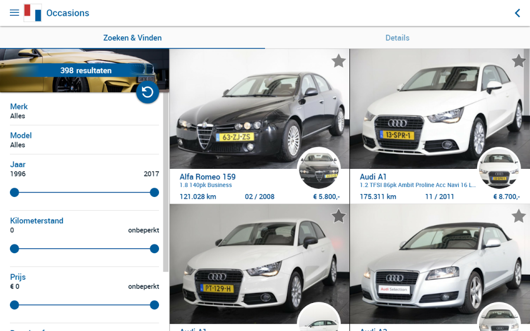530x331 pixels.
Task: Tap the round Audi A1 13-SPR-1 thumbnail
Action: 499,168
